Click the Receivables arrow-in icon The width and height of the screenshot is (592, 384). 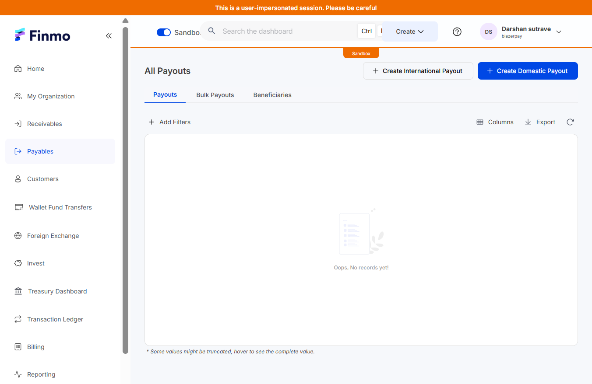click(18, 124)
